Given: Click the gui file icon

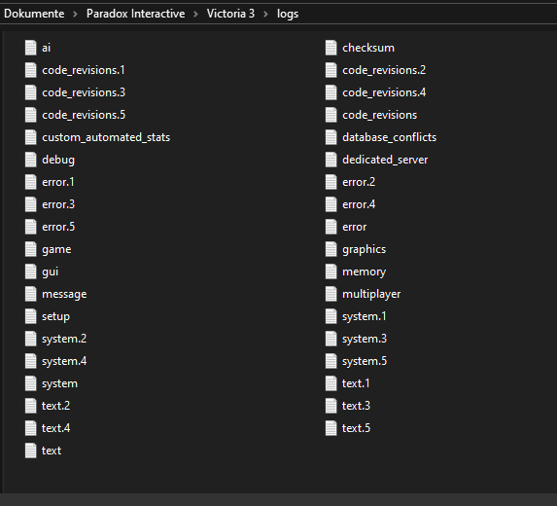Looking at the screenshot, I should [x=30, y=271].
